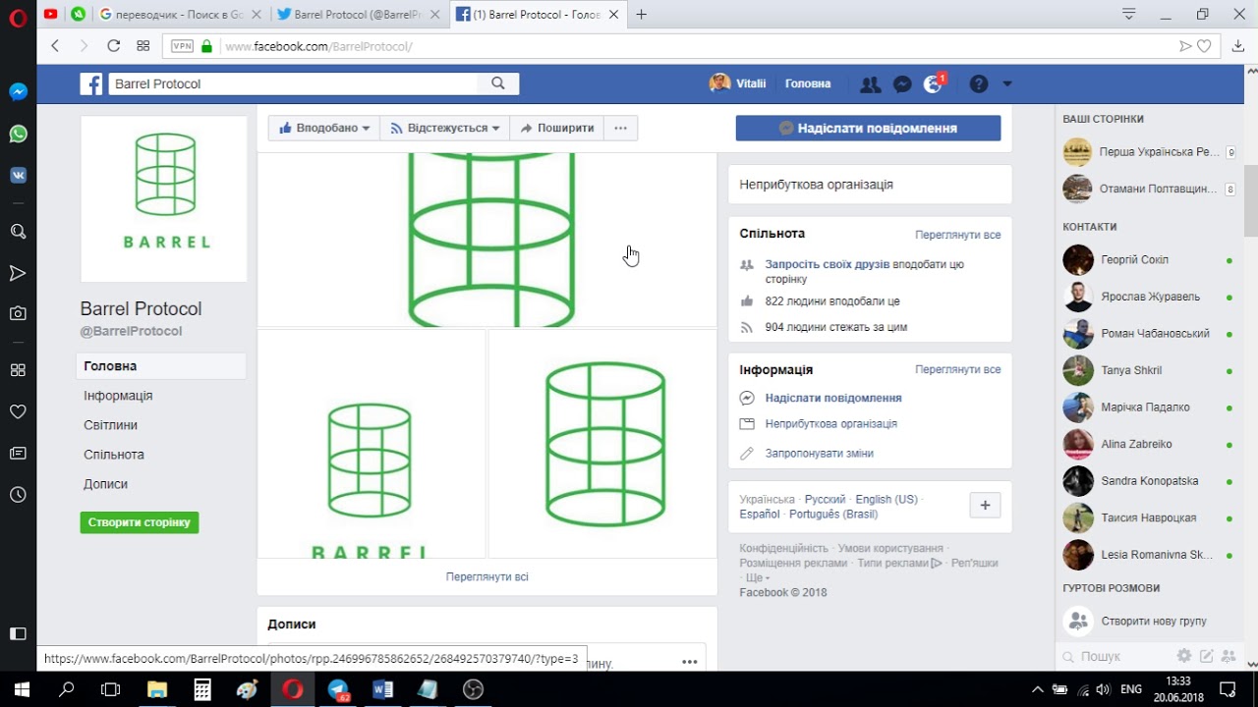Open bottom-right barrel photo thumbnail

coord(603,444)
